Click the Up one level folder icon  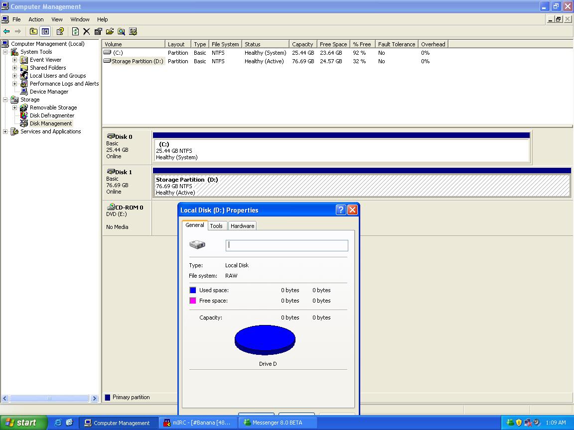33,31
